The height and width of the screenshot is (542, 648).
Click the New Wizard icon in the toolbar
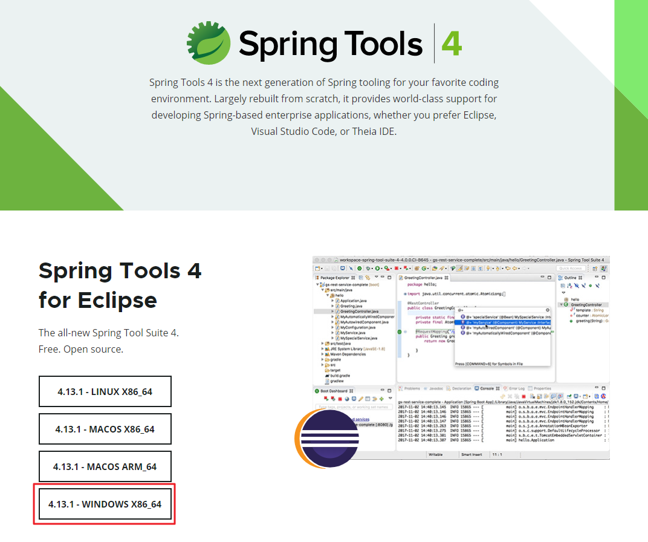tap(317, 268)
